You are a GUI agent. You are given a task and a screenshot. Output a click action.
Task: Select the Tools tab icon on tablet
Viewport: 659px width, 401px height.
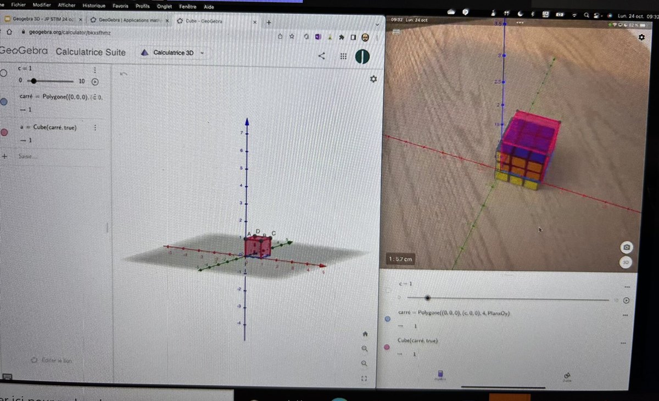[568, 377]
